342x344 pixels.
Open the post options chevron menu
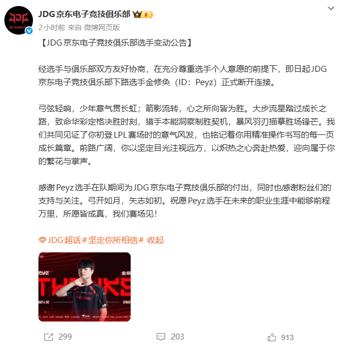(x=331, y=8)
